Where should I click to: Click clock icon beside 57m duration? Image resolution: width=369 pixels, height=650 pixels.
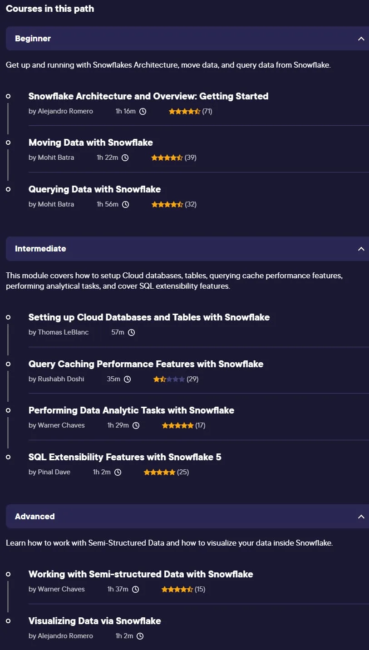point(131,332)
